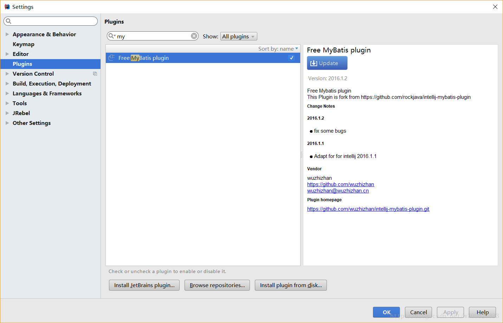Image resolution: width=503 pixels, height=323 pixels.
Task: Click the Apply button
Action: point(450,312)
